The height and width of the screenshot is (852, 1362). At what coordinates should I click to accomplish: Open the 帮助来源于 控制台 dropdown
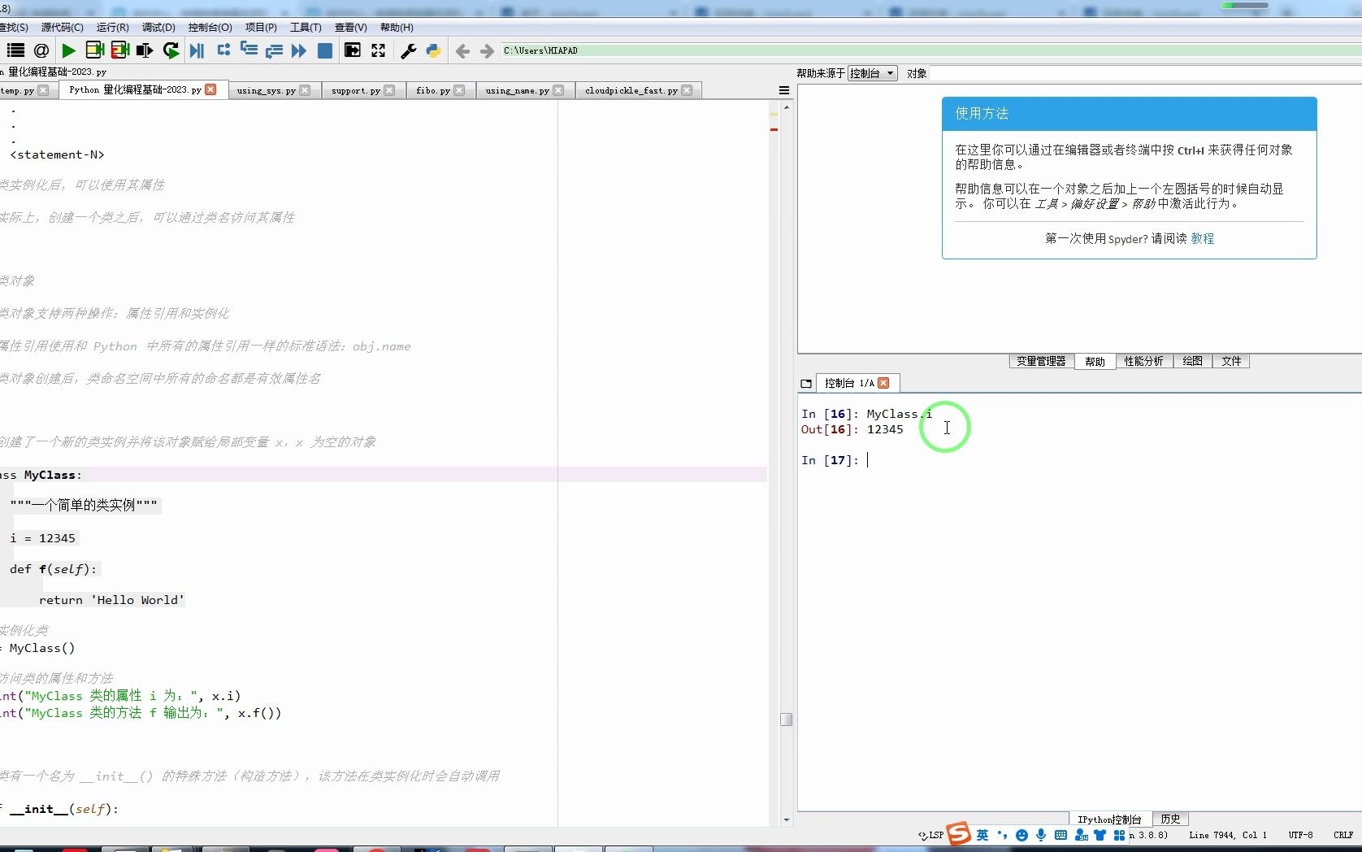coord(872,73)
